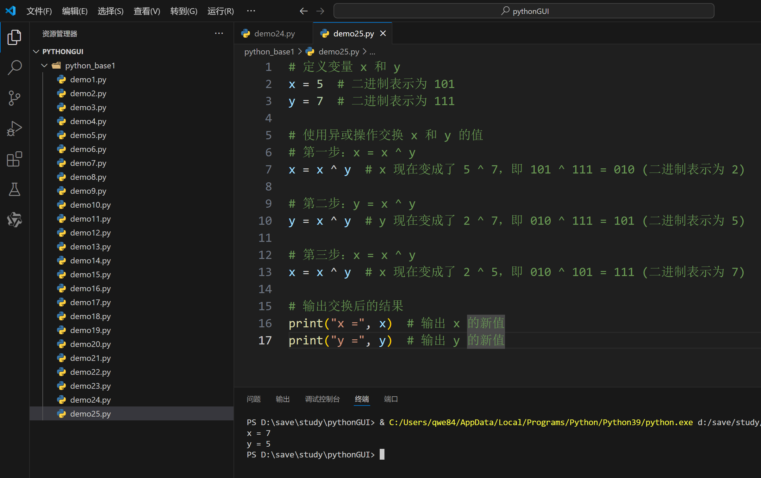Open demo6.py in the explorer
This screenshot has width=761, height=478.
pyautogui.click(x=132, y=149)
